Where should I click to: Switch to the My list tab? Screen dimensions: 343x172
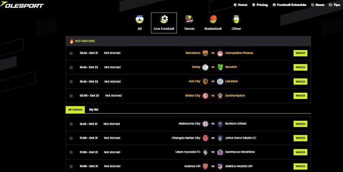tap(93, 110)
